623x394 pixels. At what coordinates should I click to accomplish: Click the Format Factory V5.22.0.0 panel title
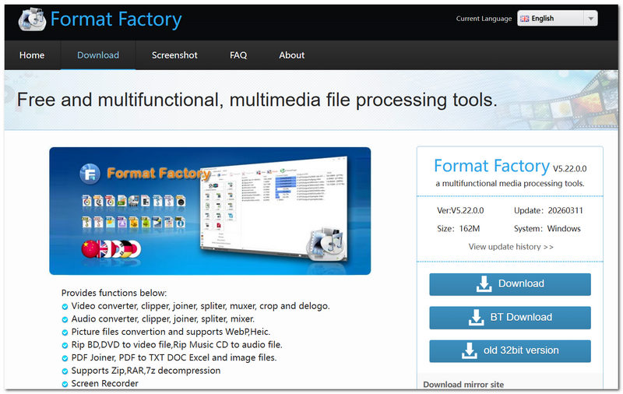510,166
